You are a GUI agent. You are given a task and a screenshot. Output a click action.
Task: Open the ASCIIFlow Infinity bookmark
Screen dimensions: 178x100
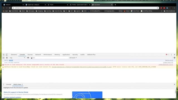click(147, 11)
